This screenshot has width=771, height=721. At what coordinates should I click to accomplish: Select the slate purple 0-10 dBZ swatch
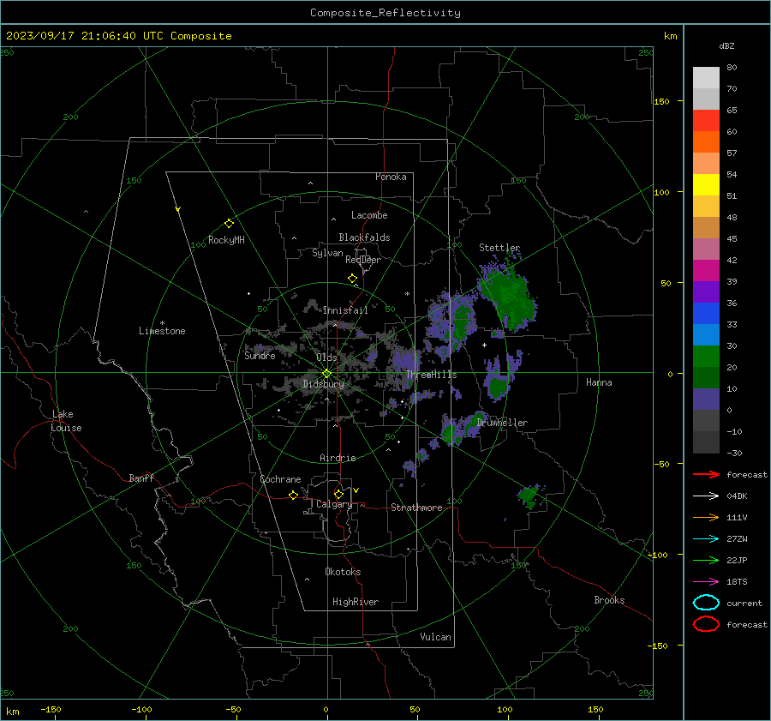pos(706,400)
